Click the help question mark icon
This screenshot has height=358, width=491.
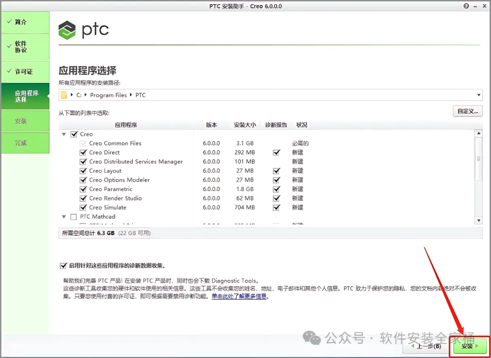coord(466,6)
